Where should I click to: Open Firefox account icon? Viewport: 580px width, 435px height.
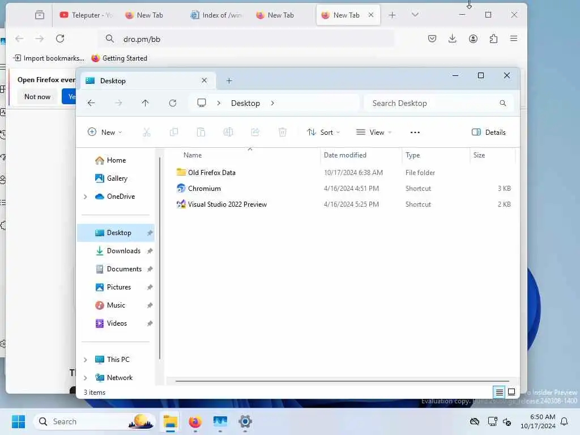click(473, 39)
